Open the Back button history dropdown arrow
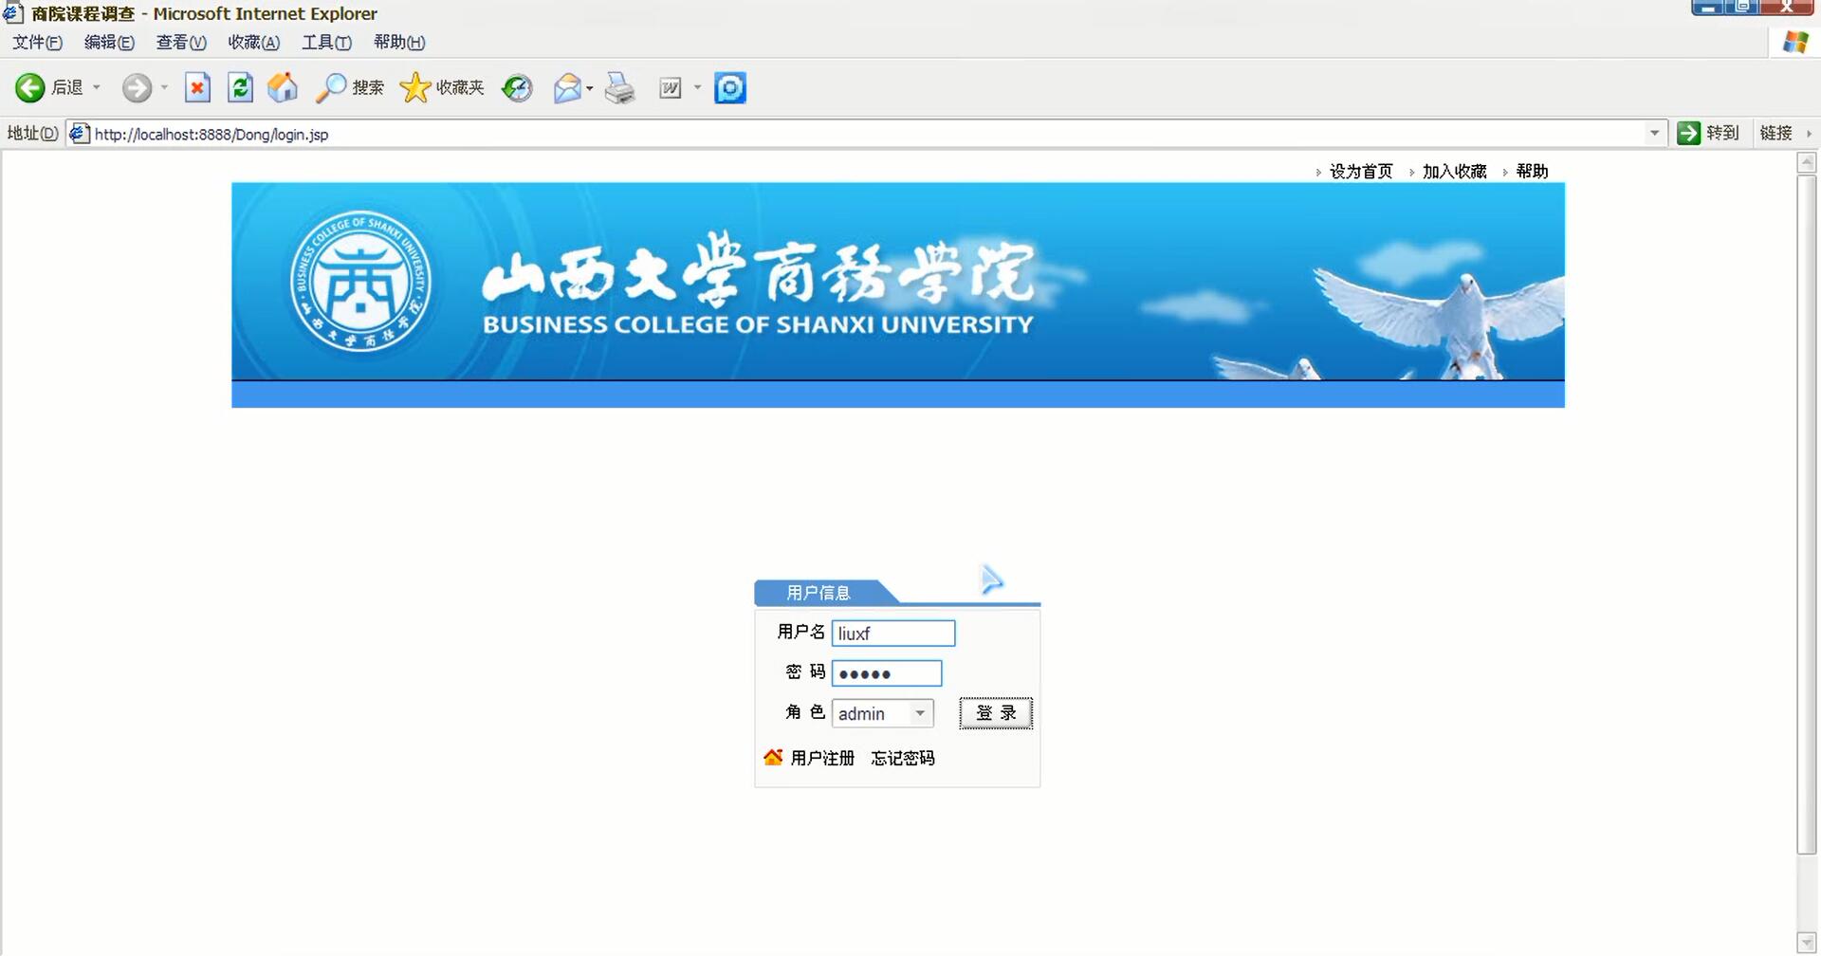 (x=97, y=88)
